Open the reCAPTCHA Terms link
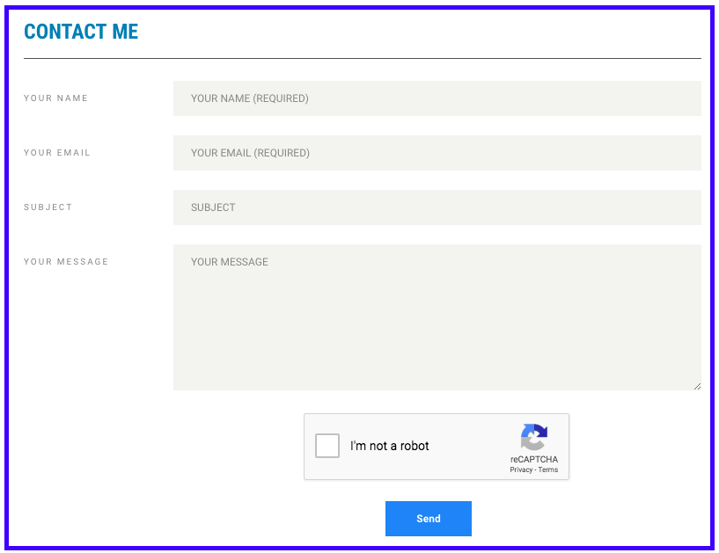719x553 pixels. click(x=548, y=469)
